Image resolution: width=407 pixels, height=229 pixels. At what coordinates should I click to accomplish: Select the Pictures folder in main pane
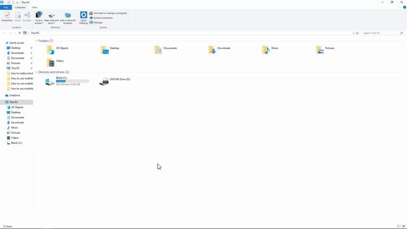coord(325,50)
